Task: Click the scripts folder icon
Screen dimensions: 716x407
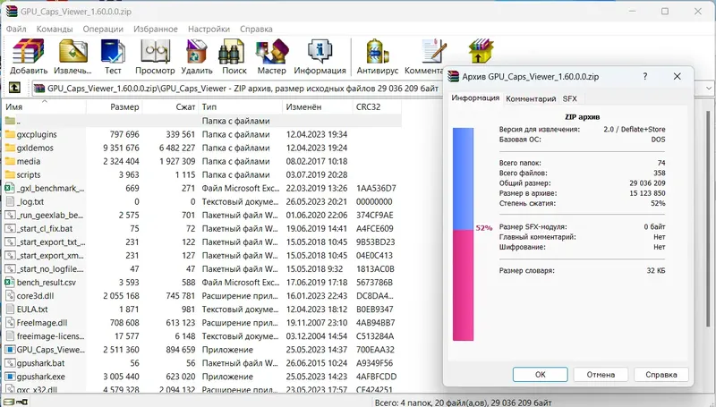Action: (x=10, y=174)
